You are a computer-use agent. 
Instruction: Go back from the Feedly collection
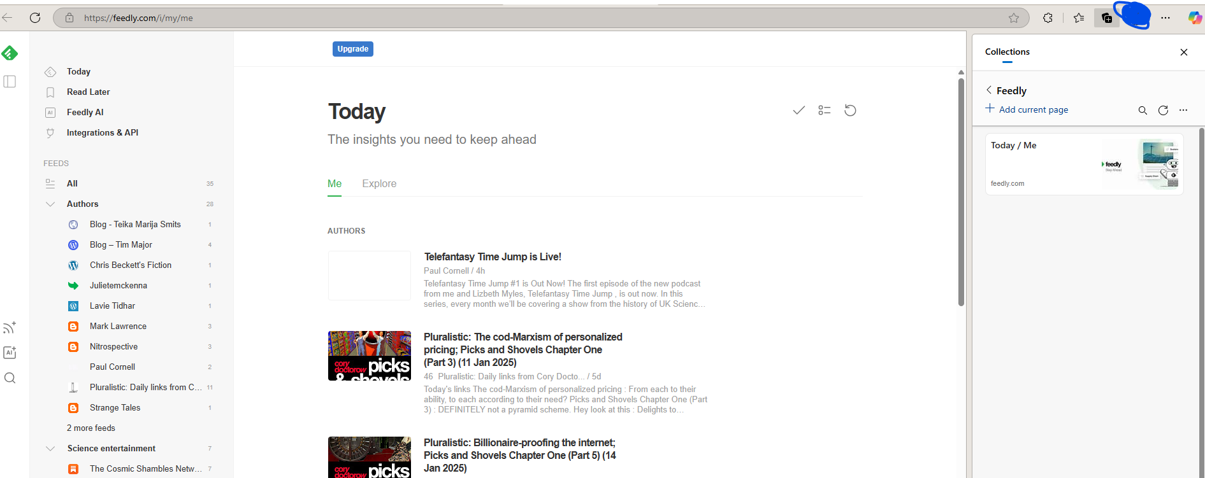[x=989, y=90]
